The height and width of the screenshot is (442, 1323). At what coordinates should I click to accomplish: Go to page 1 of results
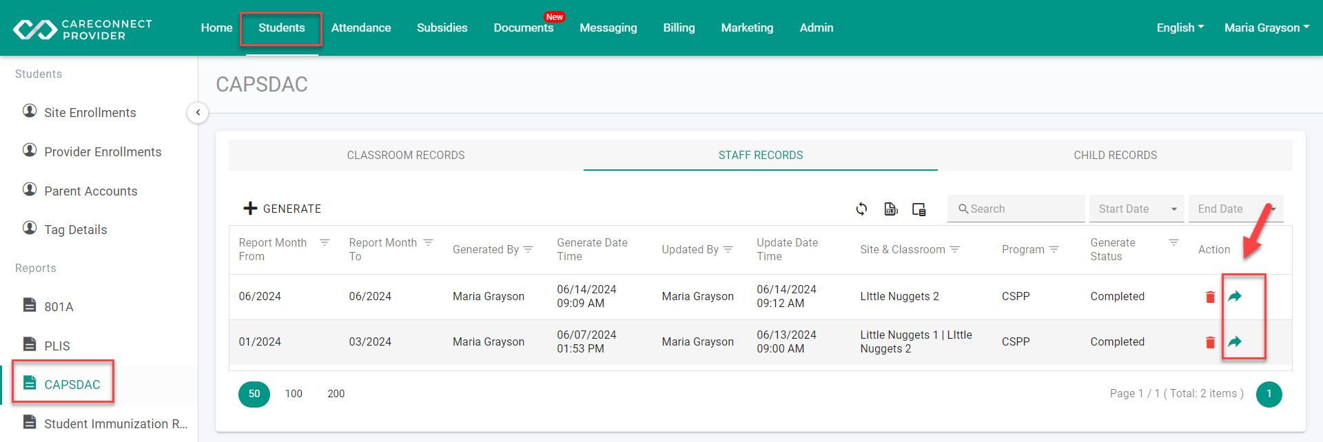1269,394
